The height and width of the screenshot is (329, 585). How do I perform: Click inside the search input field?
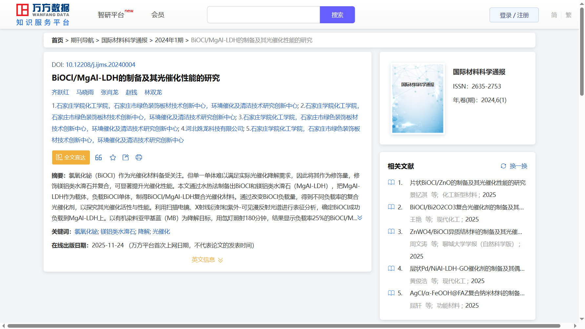pos(263,15)
